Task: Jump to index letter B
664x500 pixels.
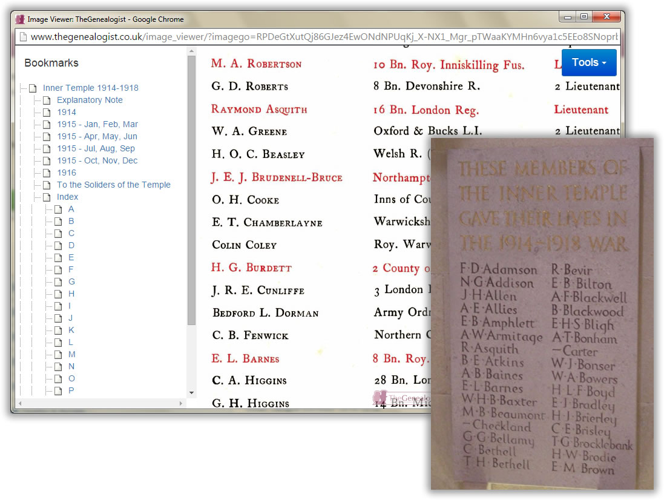Action: point(71,221)
